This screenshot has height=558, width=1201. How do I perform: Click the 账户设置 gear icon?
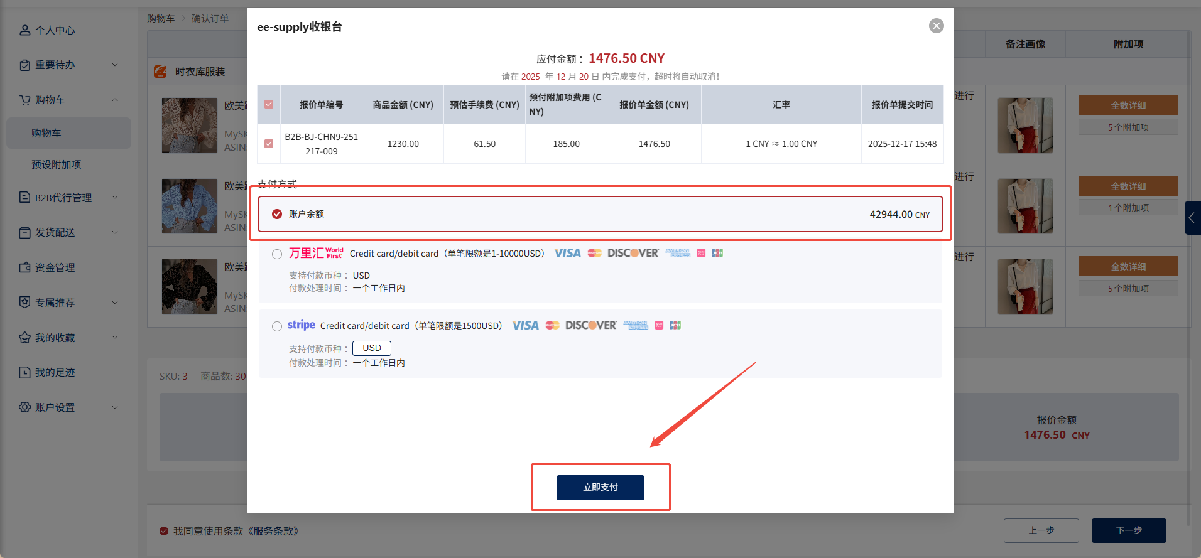(x=25, y=407)
